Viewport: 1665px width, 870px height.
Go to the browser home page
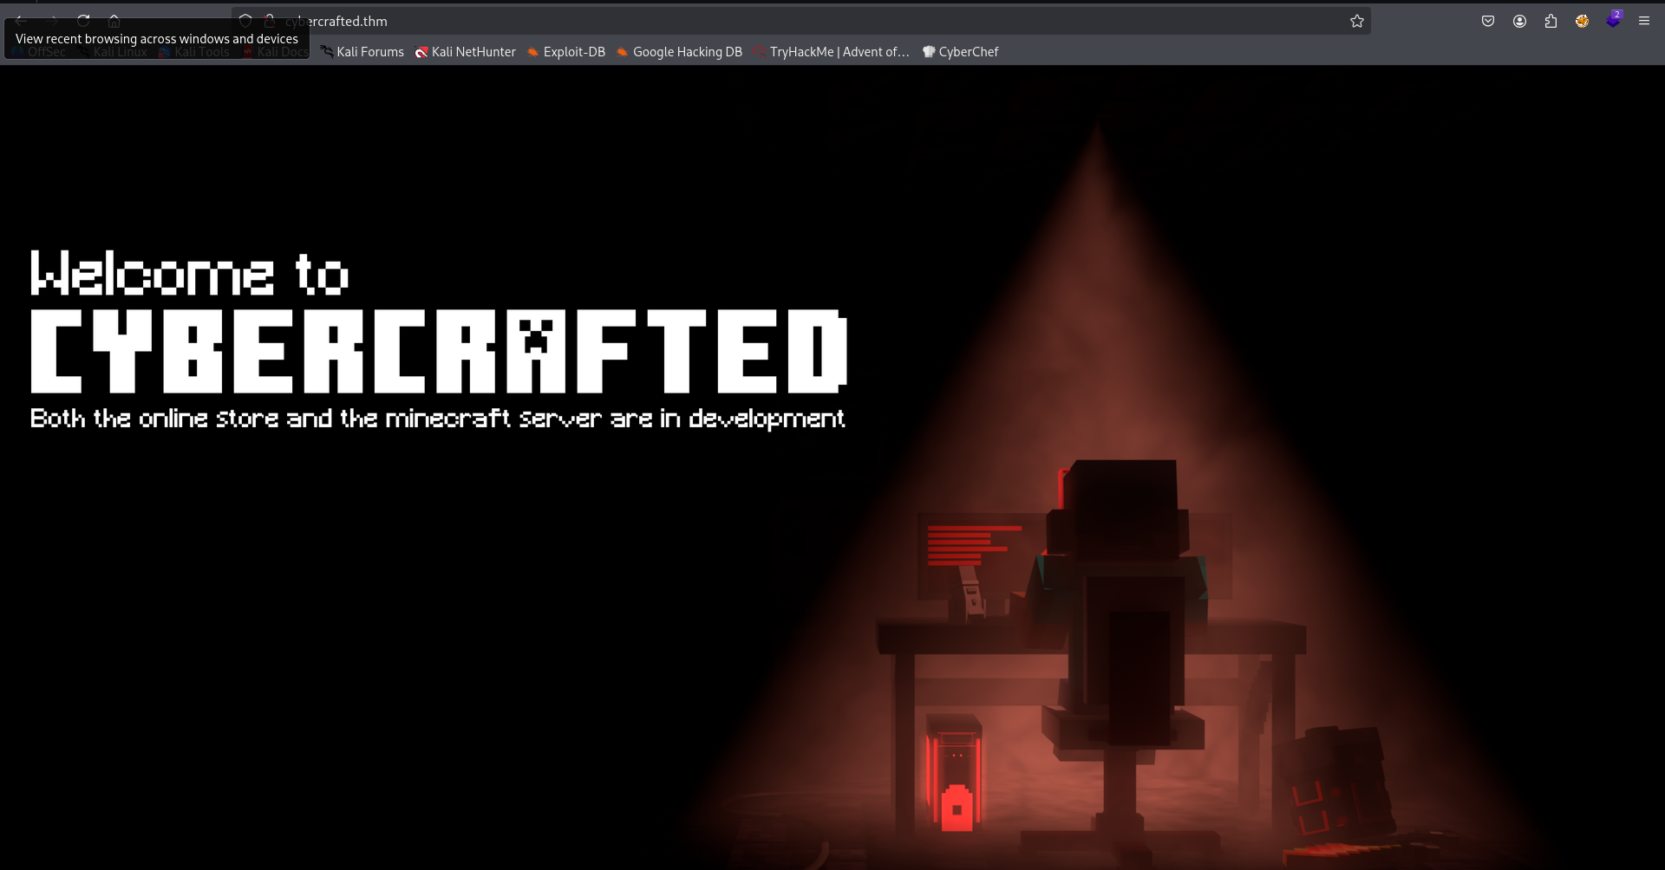[x=114, y=21]
